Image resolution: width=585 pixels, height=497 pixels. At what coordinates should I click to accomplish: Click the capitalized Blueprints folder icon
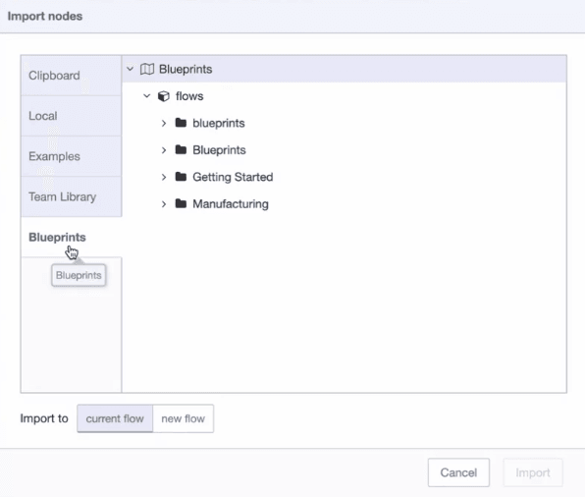tap(181, 149)
